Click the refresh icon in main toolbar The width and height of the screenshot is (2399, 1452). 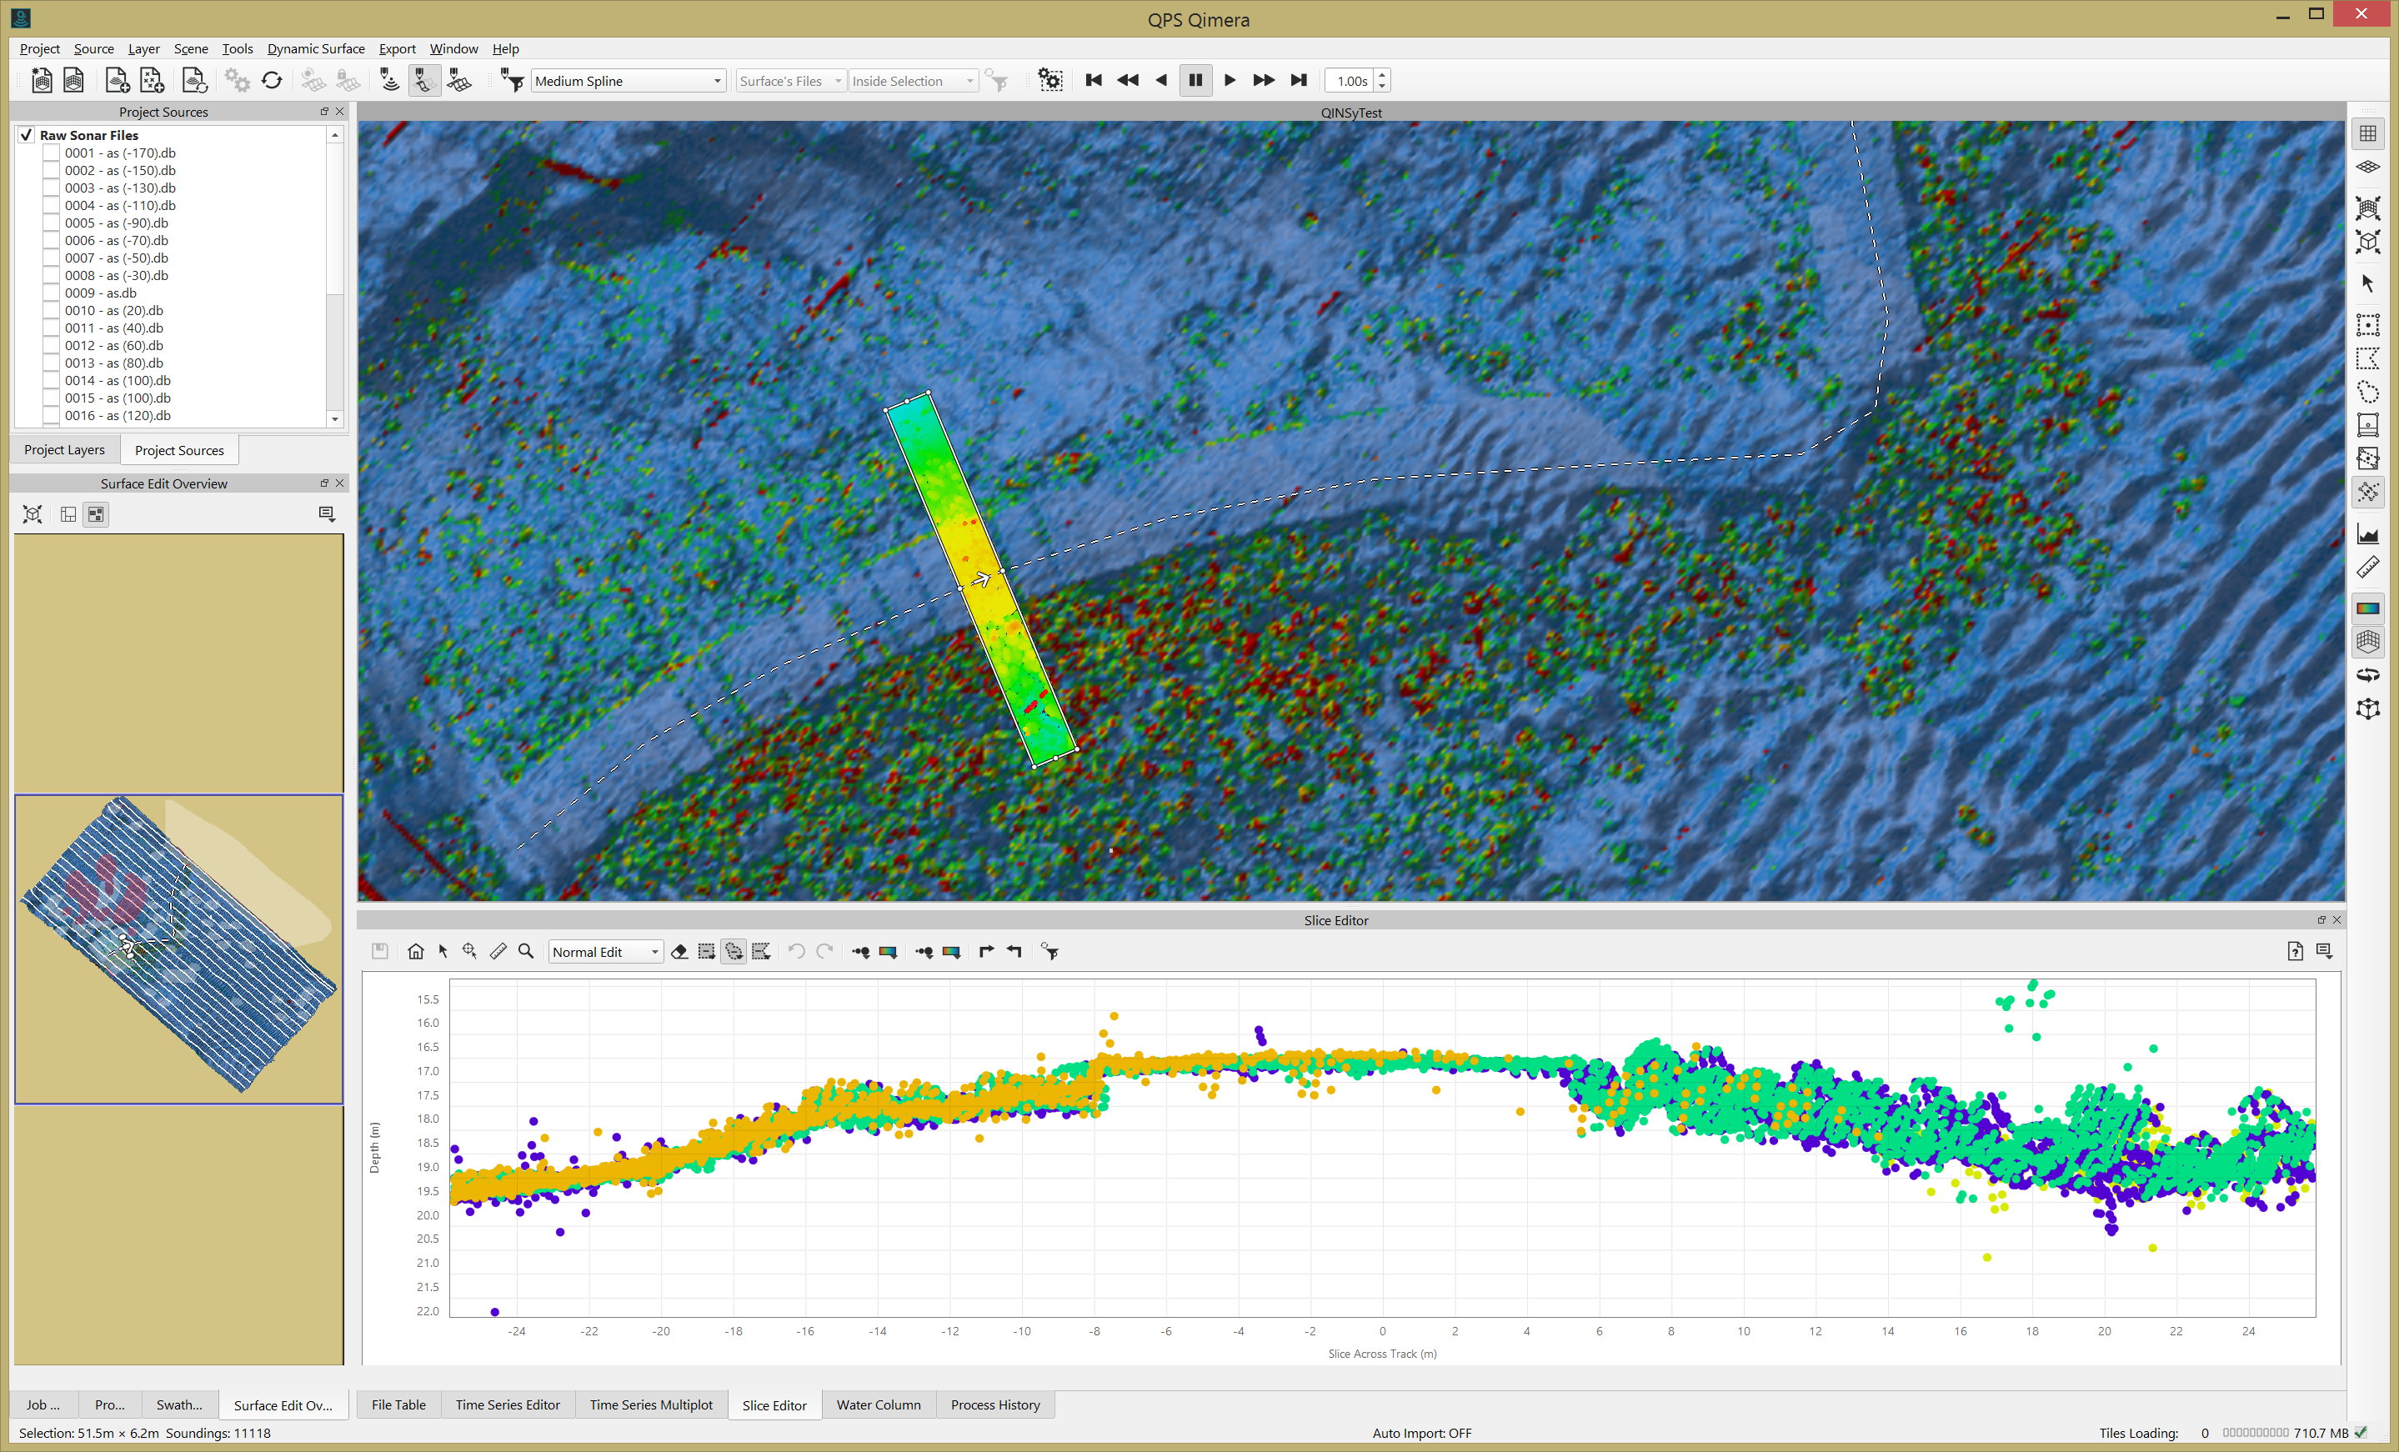point(272,81)
